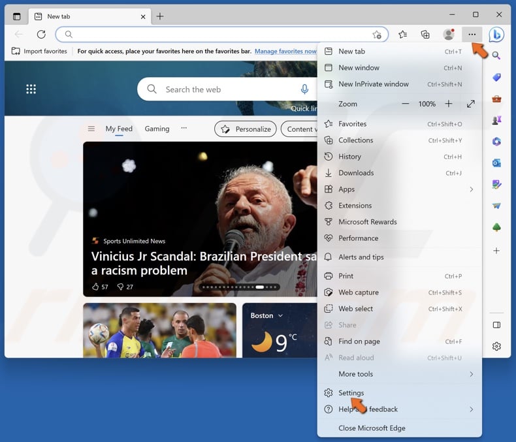The image size is (516, 442).
Task: Select the Gaming tab
Action: (157, 129)
